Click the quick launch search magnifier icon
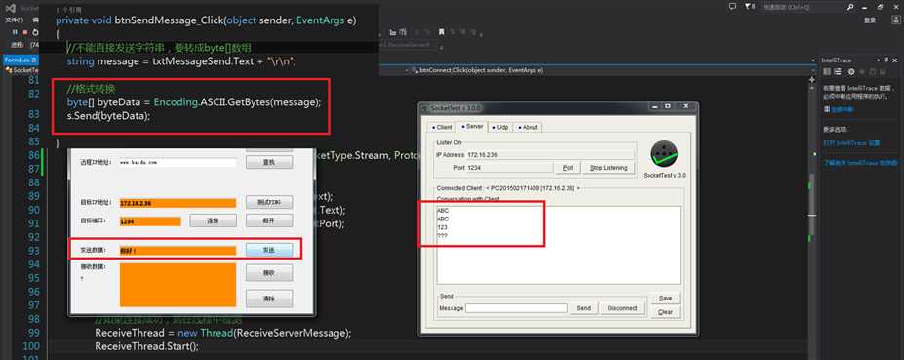This screenshot has height=360, width=904. [x=850, y=7]
